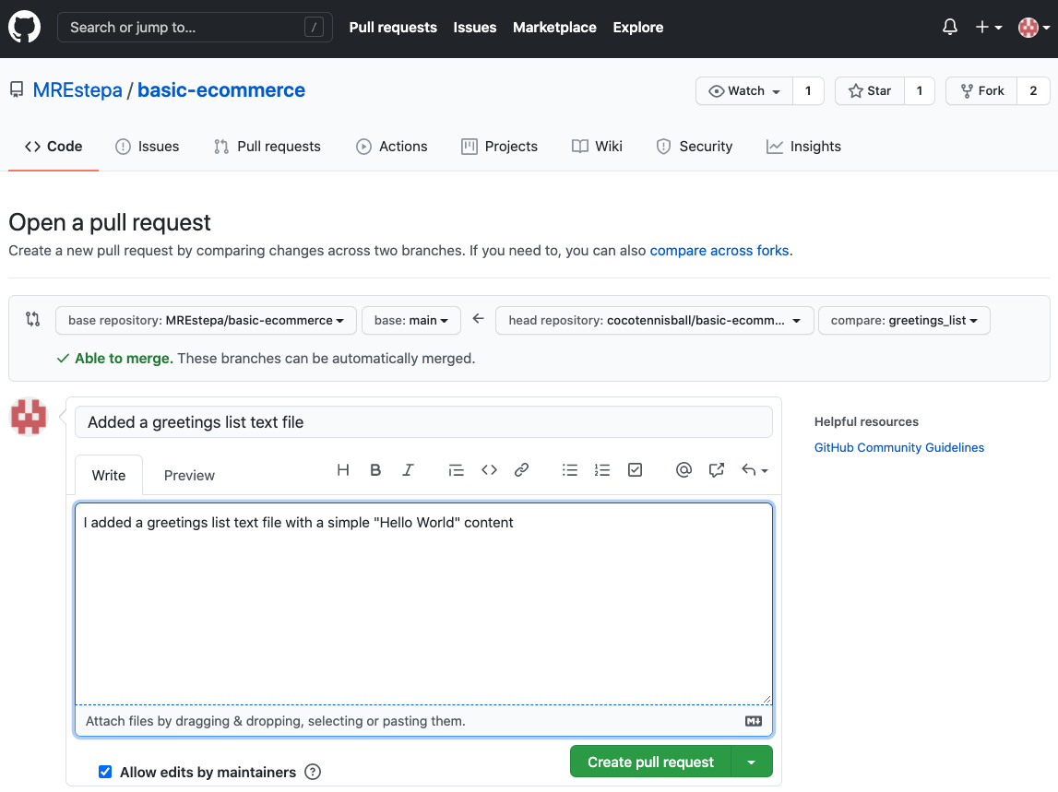
Task: Expand the Watch options dropdown
Action: tap(744, 91)
